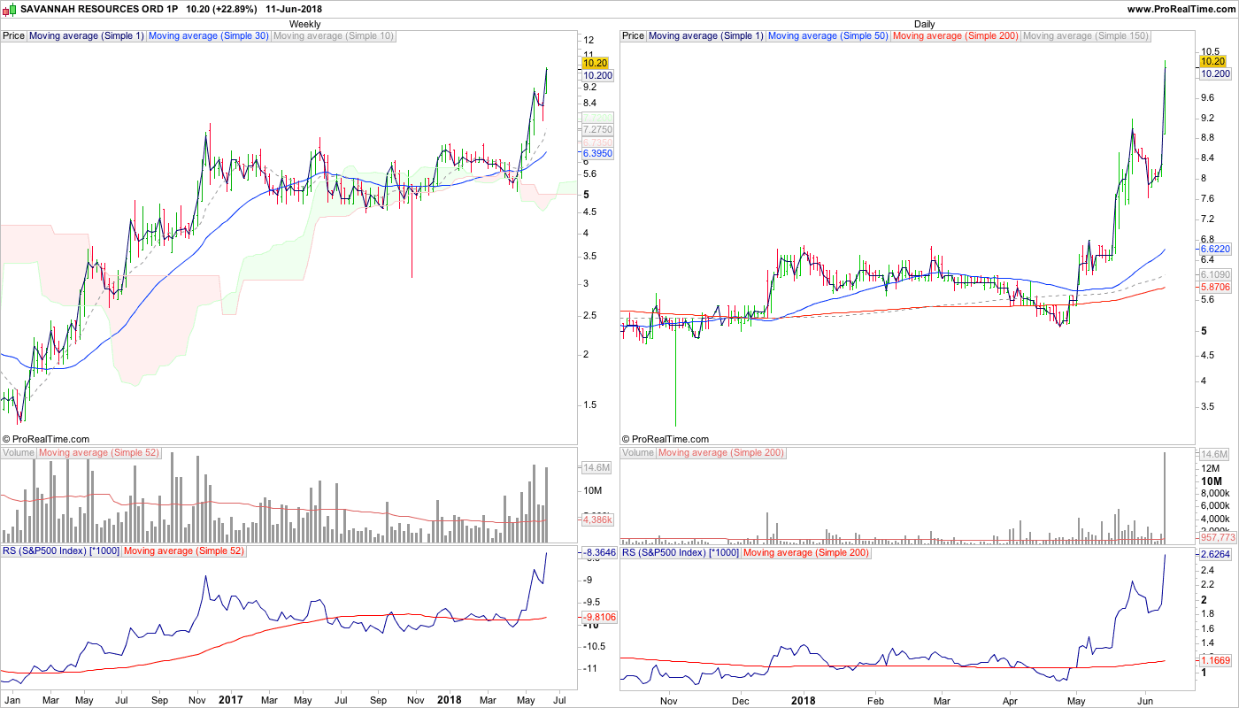Screen dimensions: 1239x708
Task: Click the blue 6.3950 moving average tag
Action: [597, 154]
